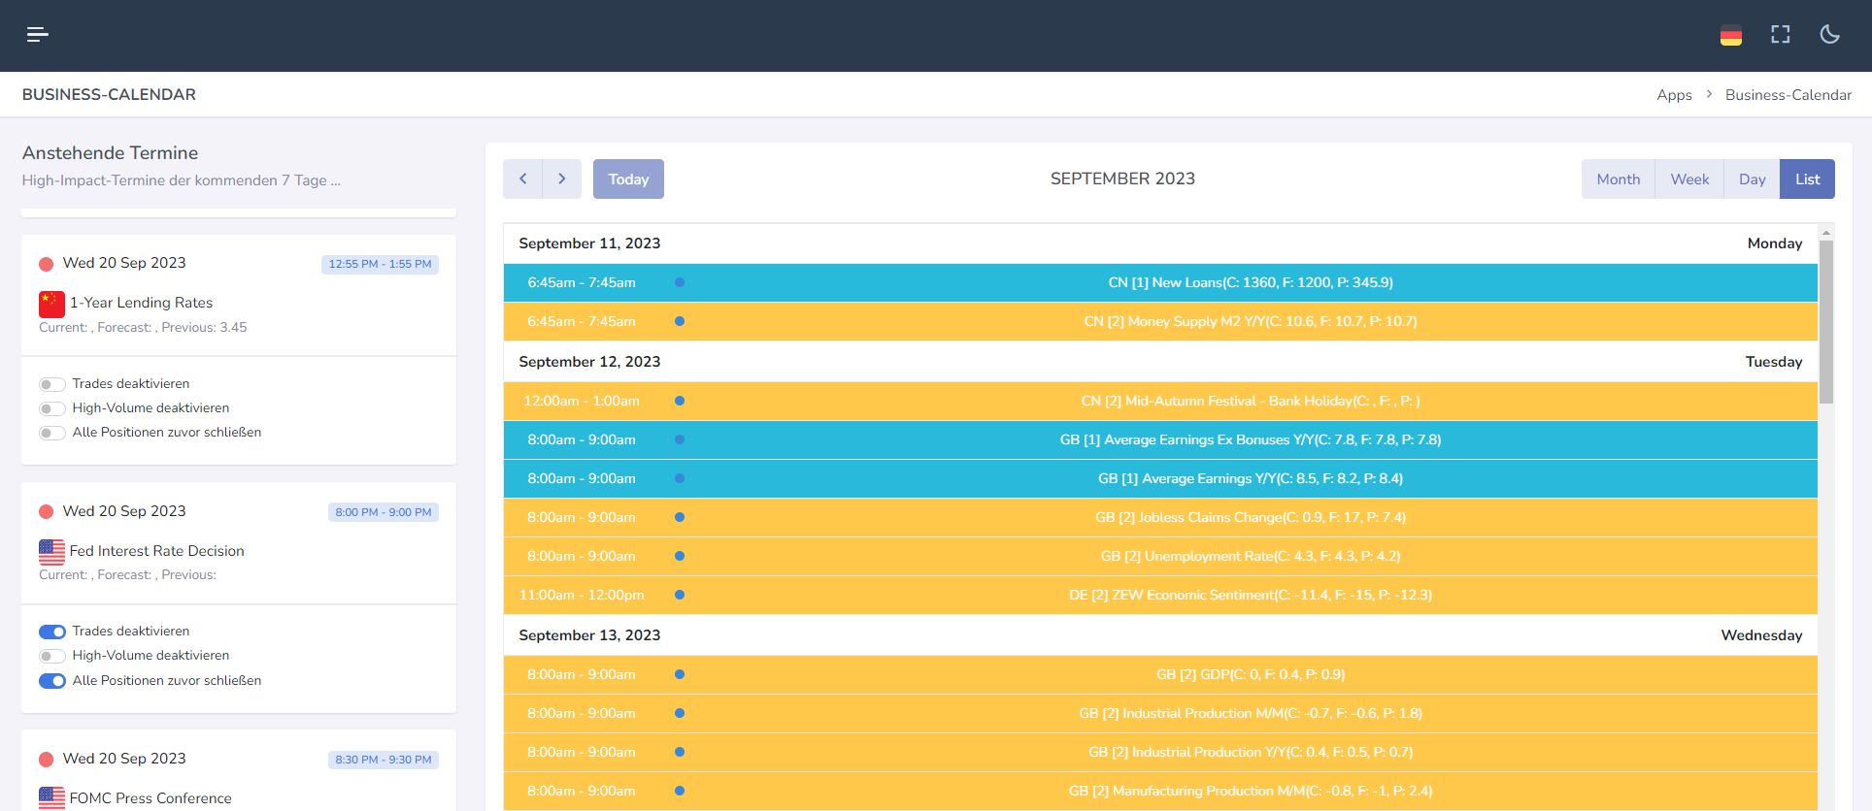Viewport: 1872px width, 811px height.
Task: Click scrollbar up arrow of event list
Action: [x=1826, y=233]
